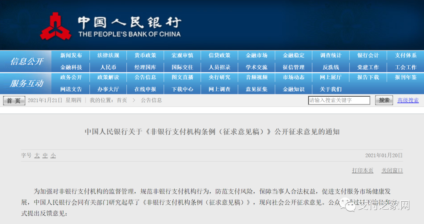Open 学术交流 menu item

257,67
